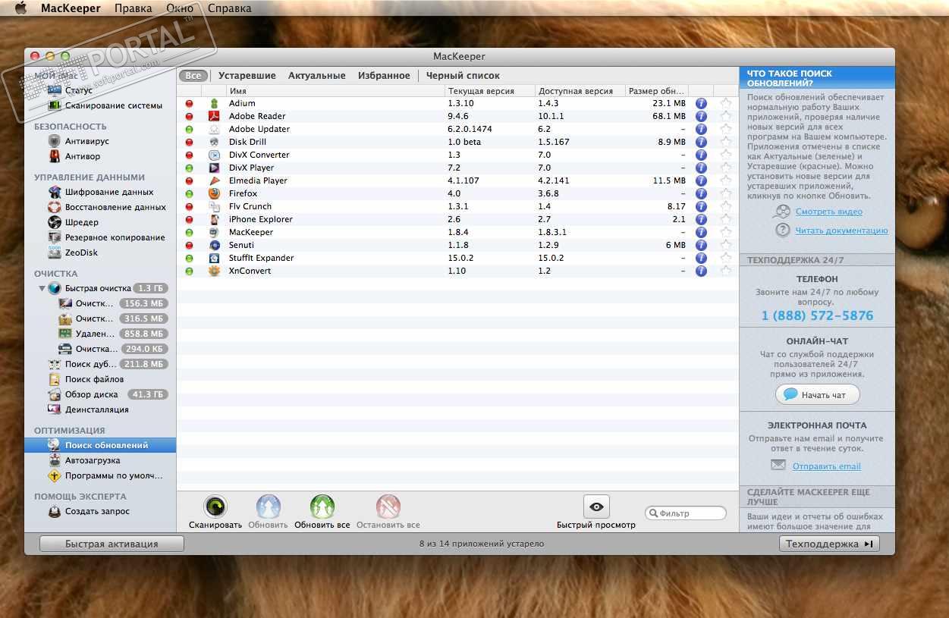This screenshot has width=949, height=618.
Task: Sort by Доступная версия column header
Action: point(580,91)
